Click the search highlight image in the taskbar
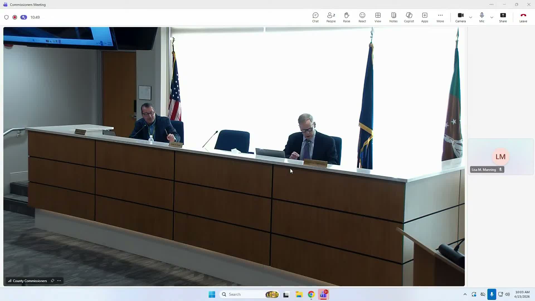Viewport: 535px width, 301px height. (x=272, y=294)
